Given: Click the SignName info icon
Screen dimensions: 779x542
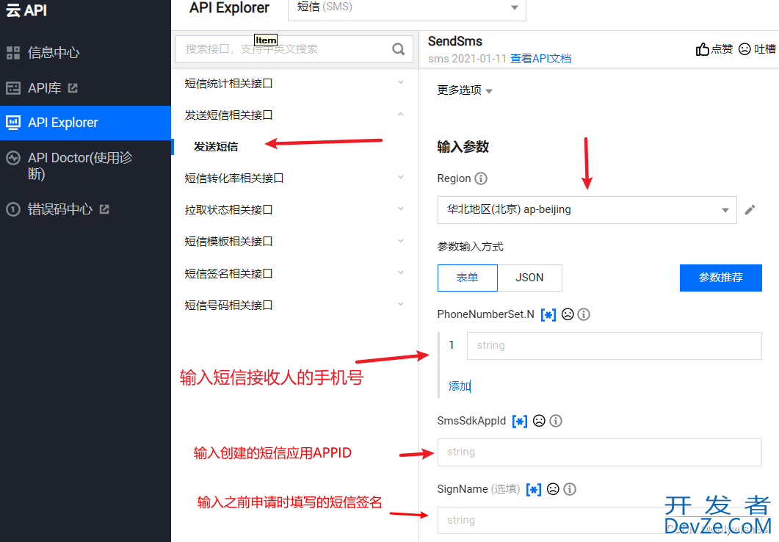Looking at the screenshot, I should pos(570,489).
